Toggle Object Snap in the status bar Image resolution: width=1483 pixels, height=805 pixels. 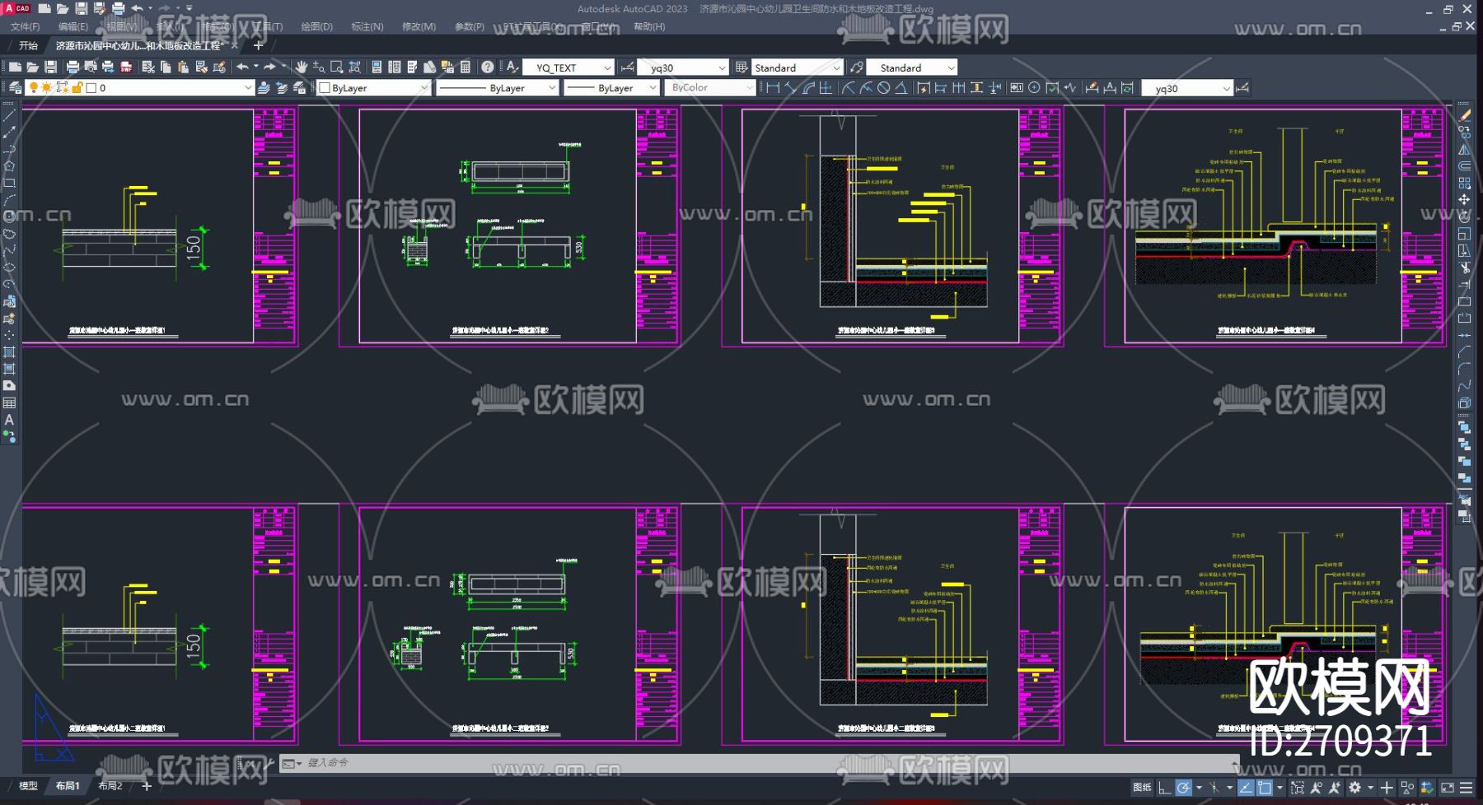pyautogui.click(x=1265, y=788)
